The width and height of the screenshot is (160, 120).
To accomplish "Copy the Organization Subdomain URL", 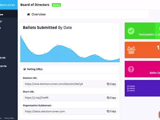I will 111,111.
